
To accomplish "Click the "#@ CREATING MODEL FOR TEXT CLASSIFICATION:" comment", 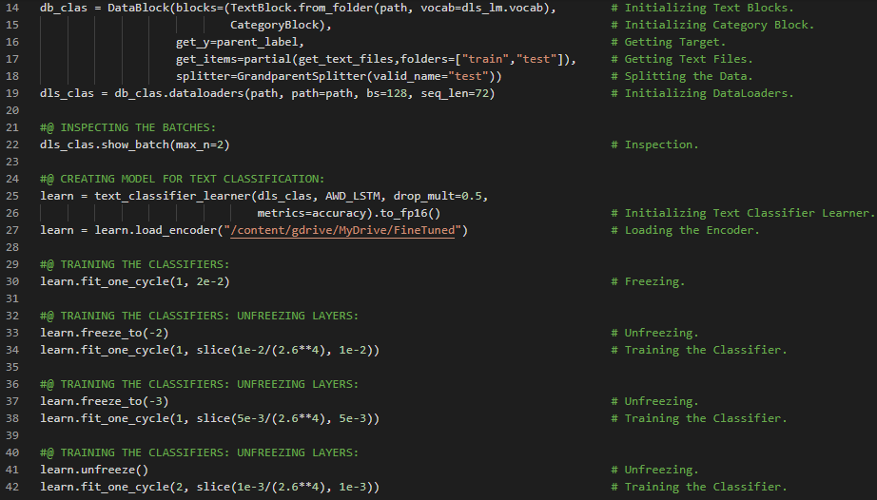I will 183,179.
